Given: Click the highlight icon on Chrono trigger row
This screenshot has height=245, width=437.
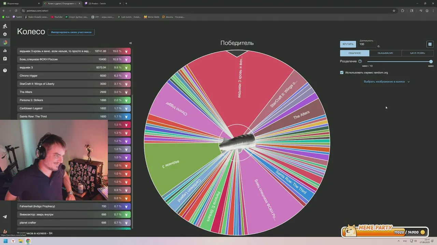Looking at the screenshot, I should [126, 76].
